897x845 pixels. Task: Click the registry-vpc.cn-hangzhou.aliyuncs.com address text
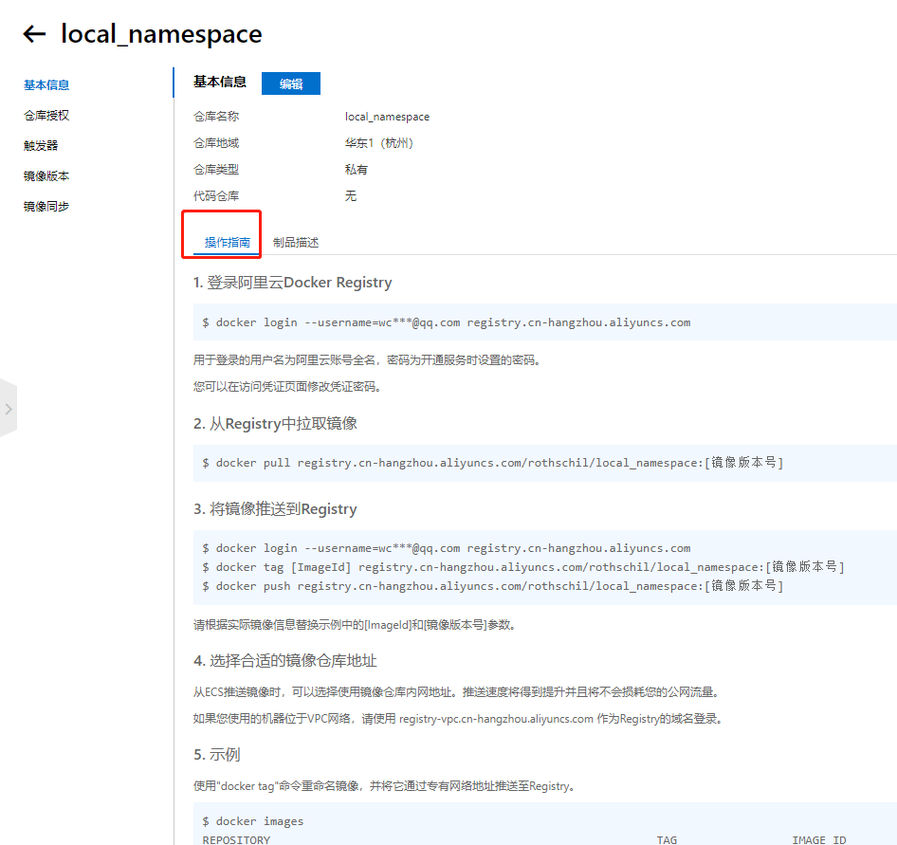[496, 719]
